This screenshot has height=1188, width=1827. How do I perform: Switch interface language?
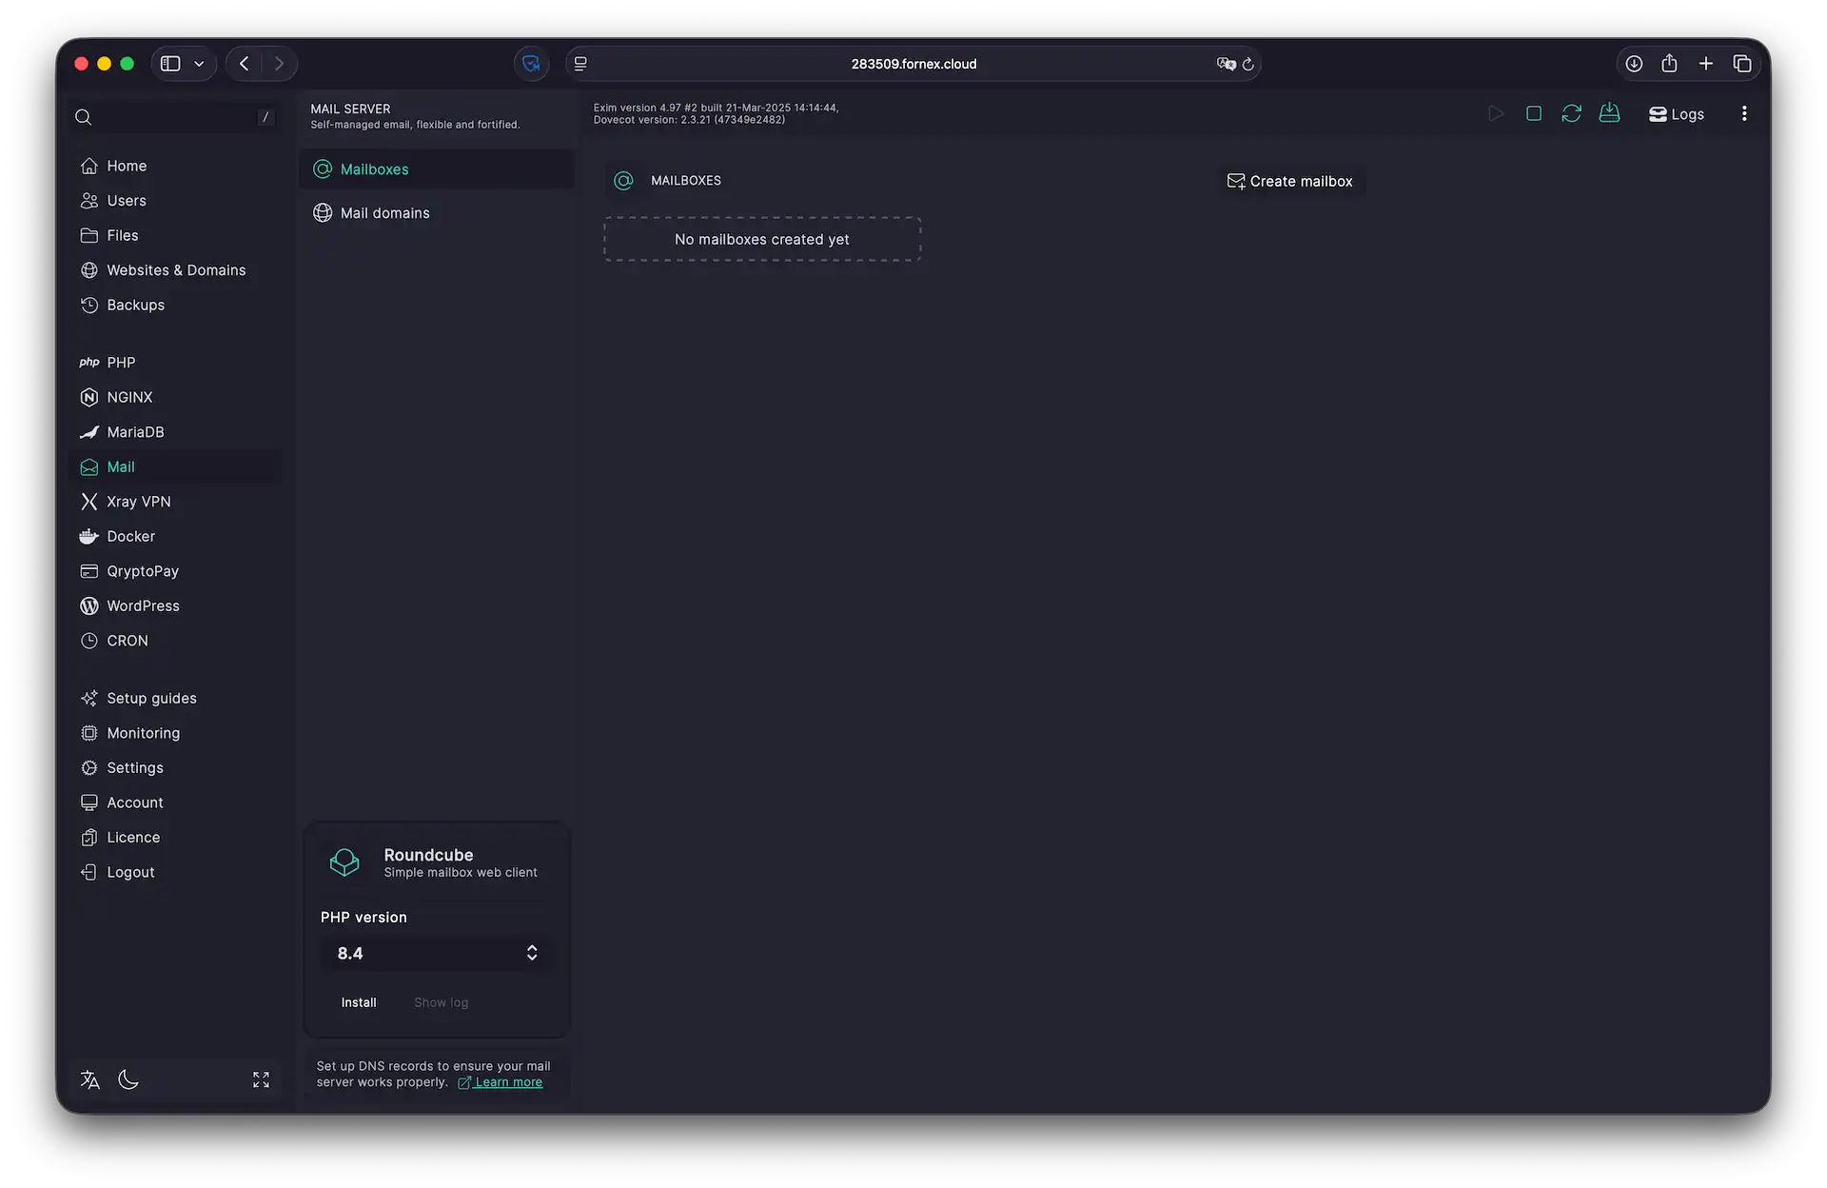(x=89, y=1079)
